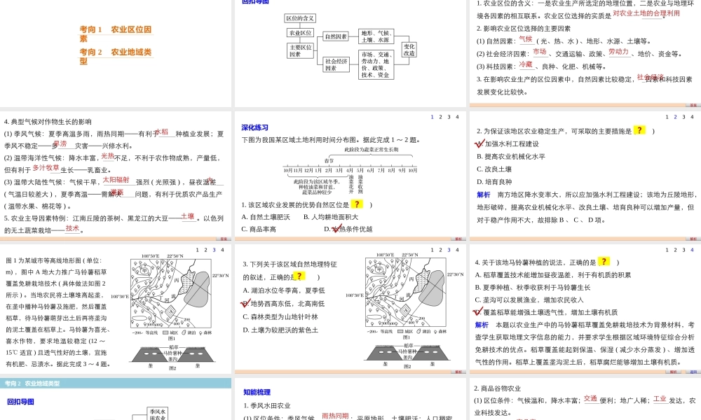The height and width of the screenshot is (420, 701).
Task: Click the yellow question mark in question 2
Action: click(x=639, y=130)
